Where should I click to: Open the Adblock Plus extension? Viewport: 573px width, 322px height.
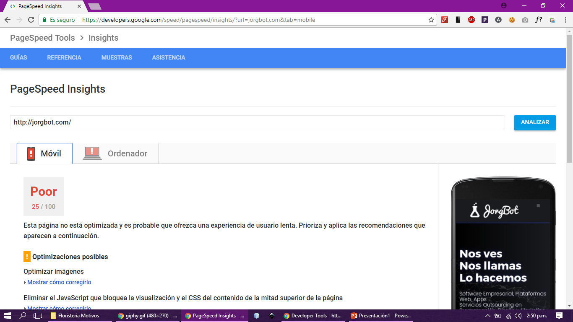click(x=471, y=20)
